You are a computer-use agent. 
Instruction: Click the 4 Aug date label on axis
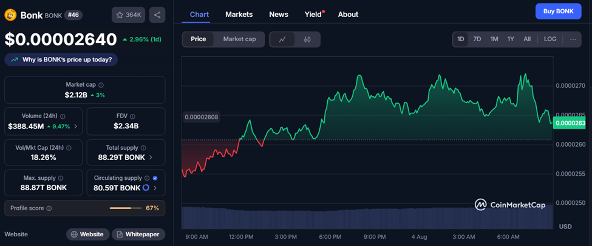[x=420, y=237]
